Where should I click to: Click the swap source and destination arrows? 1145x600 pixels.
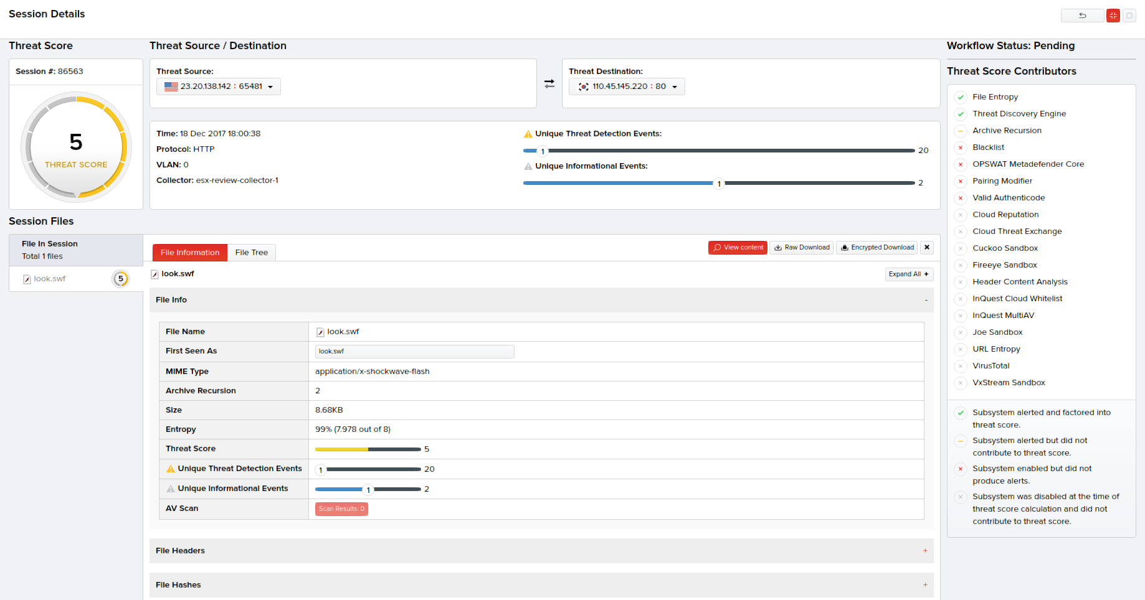tap(549, 84)
